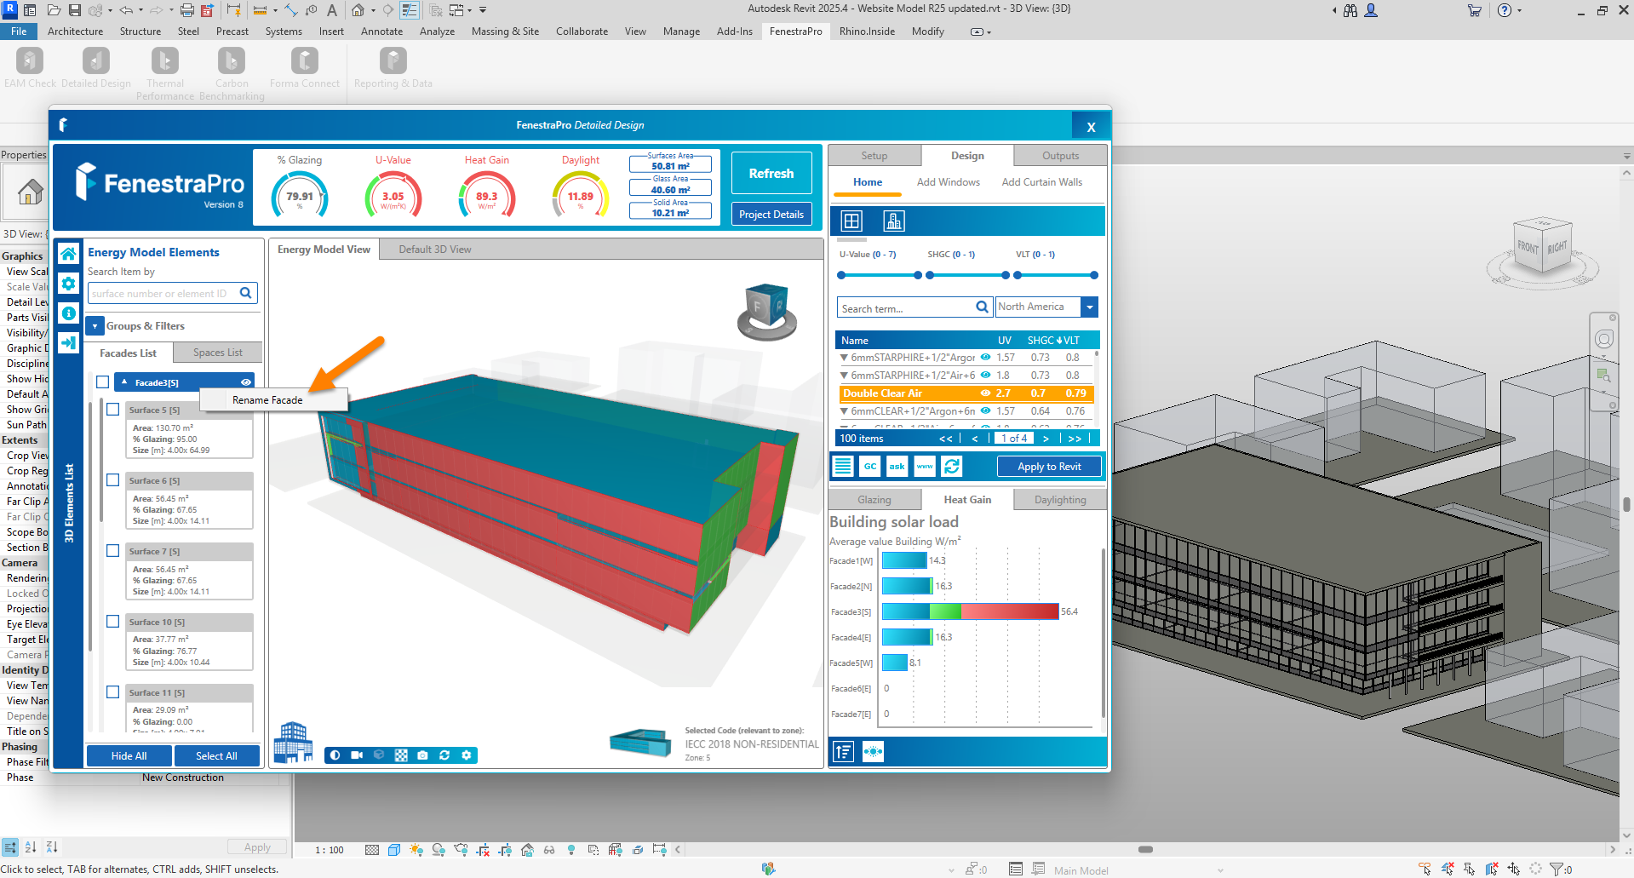Jump to last page of glazing list
Screen dimensions: 1634x878
point(1075,439)
